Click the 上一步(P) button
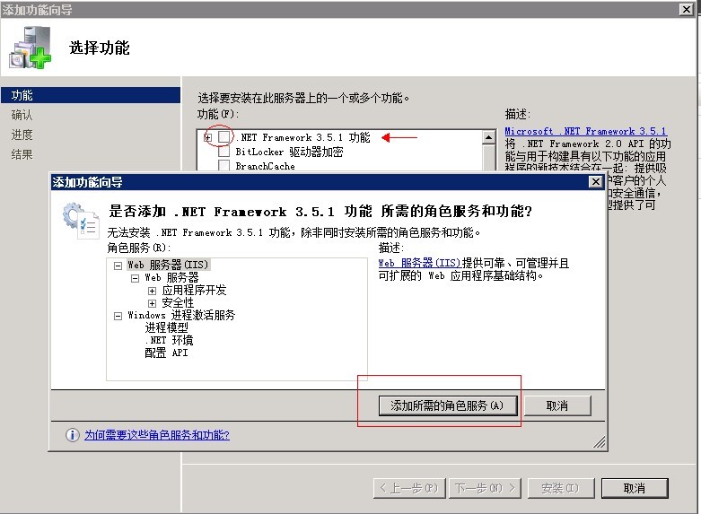This screenshot has height=514, width=701. (409, 488)
